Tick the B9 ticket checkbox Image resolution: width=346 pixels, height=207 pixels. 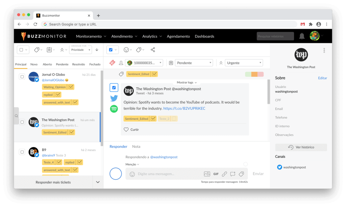click(x=22, y=152)
